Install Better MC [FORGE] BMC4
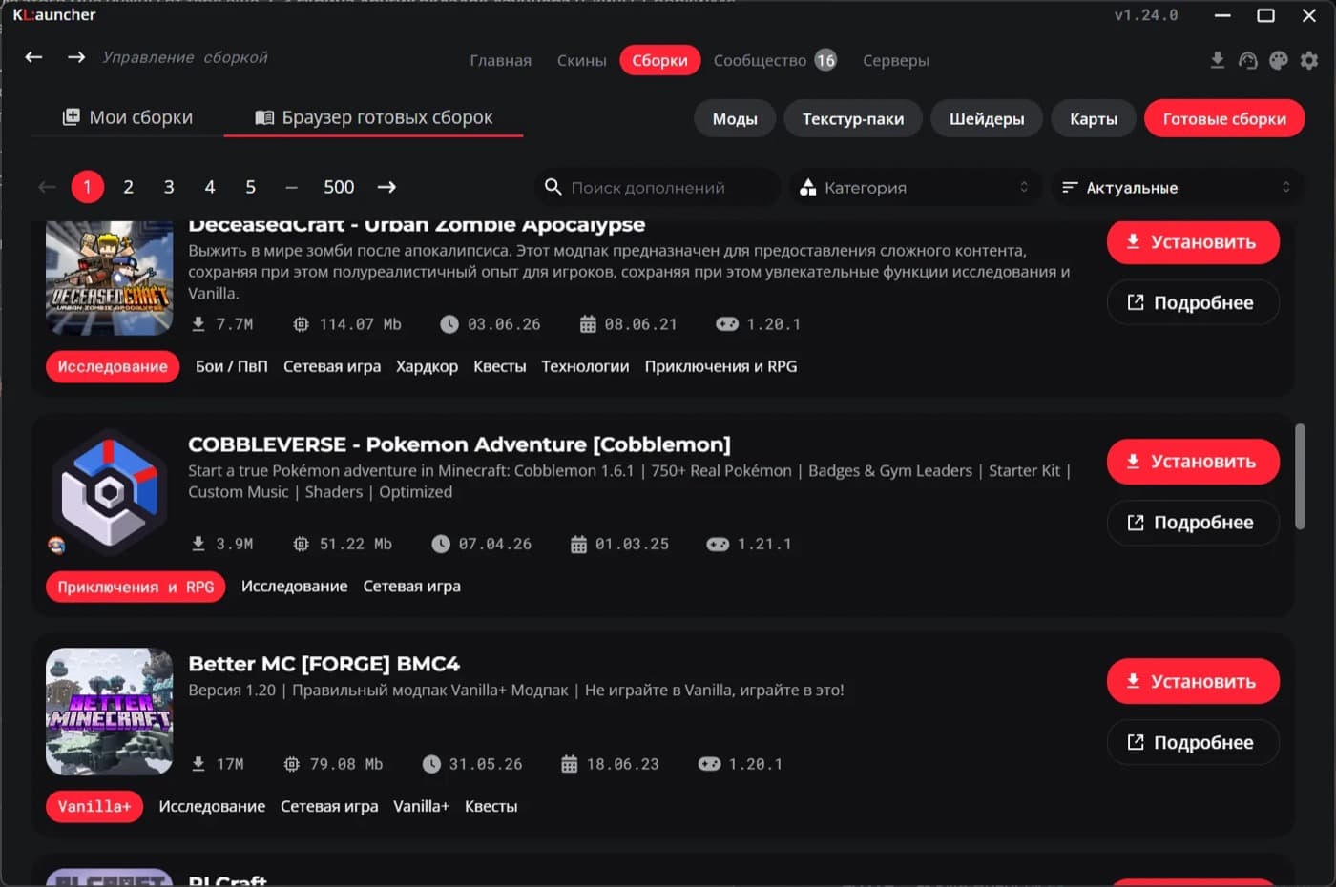 pos(1193,681)
